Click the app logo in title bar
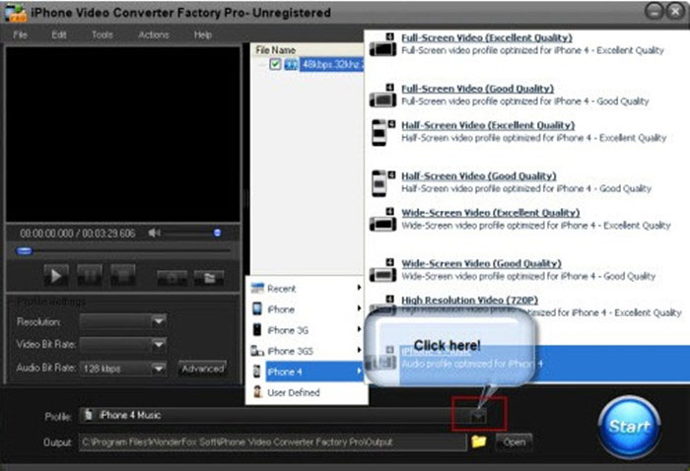This screenshot has height=471, width=690. [x=16, y=13]
